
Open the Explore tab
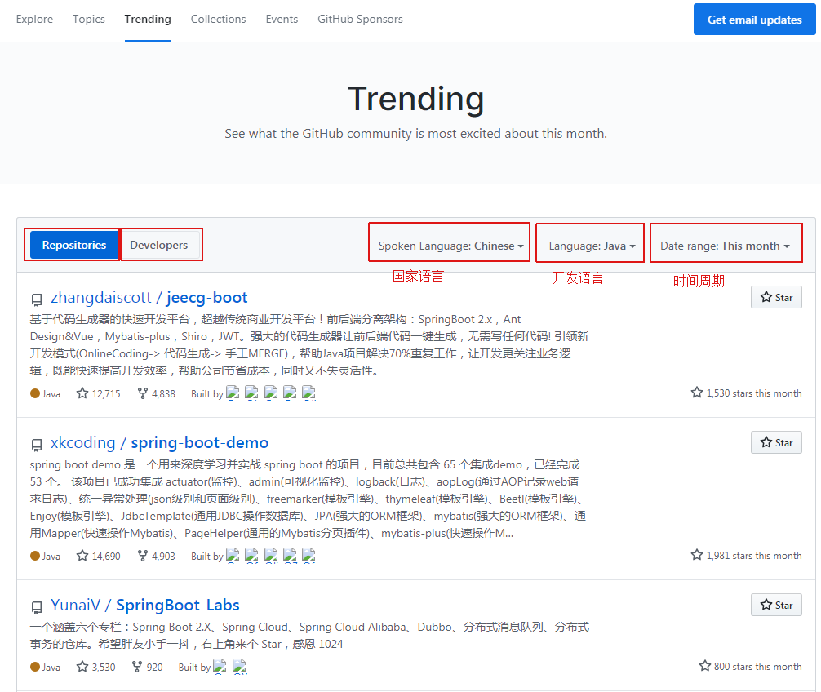pos(34,20)
